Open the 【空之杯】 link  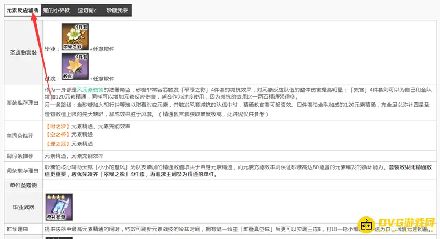57,134
